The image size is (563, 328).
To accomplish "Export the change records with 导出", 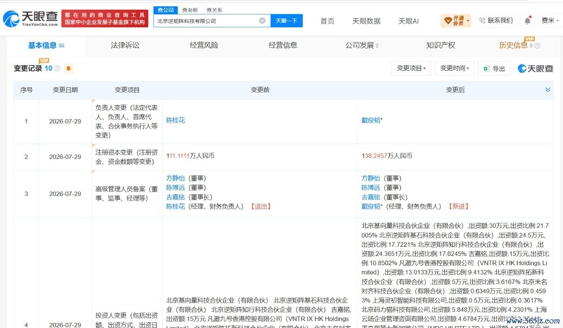I will click(x=494, y=68).
